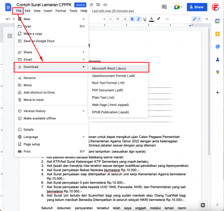
Task: Expand the Share submenu in File menu
Action: (51, 52)
